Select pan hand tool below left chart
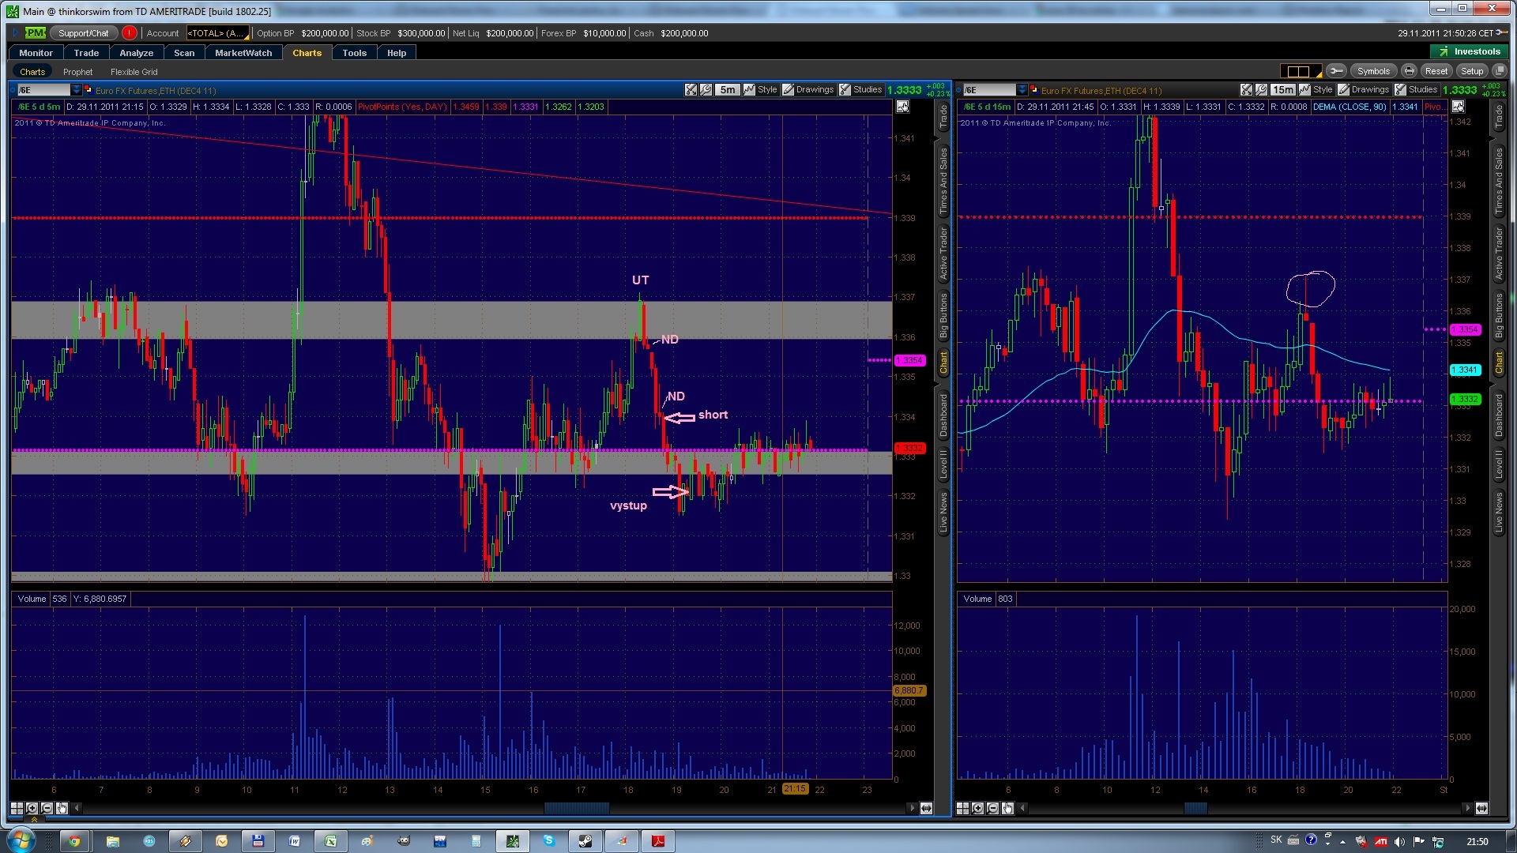 point(62,808)
